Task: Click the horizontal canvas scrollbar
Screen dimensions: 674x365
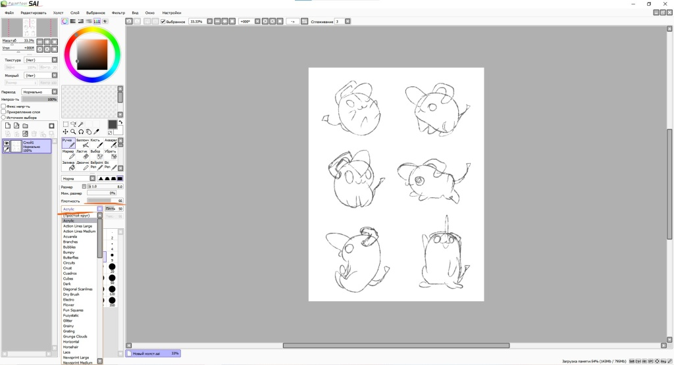Action: (x=396, y=345)
